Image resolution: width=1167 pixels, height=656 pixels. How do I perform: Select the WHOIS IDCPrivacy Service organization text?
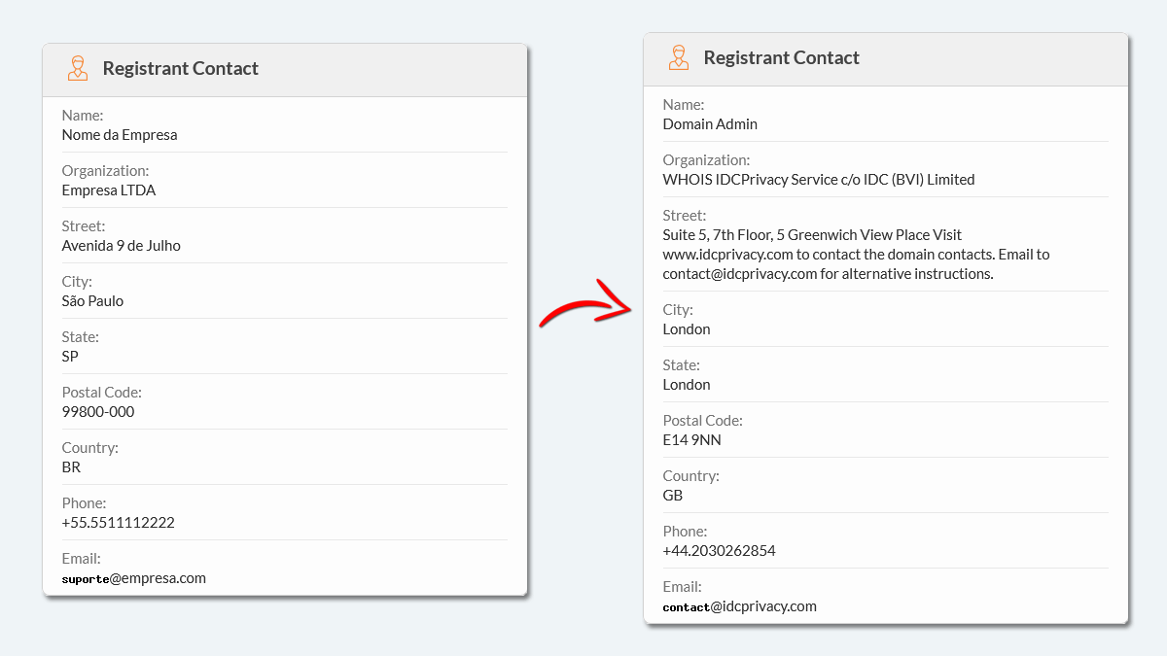click(x=819, y=180)
